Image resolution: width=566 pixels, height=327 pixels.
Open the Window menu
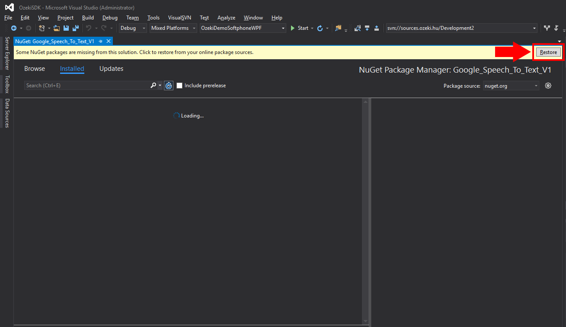click(253, 18)
